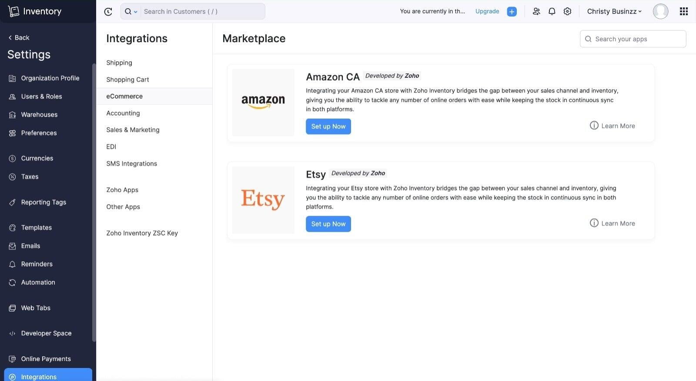Click the Amazon logo thumbnail
This screenshot has width=696, height=381.
point(263,102)
